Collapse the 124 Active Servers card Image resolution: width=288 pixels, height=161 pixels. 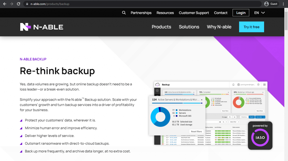202,100
